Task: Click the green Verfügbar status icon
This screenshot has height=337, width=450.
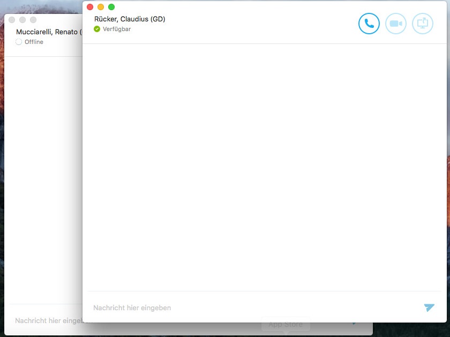Action: tap(97, 29)
